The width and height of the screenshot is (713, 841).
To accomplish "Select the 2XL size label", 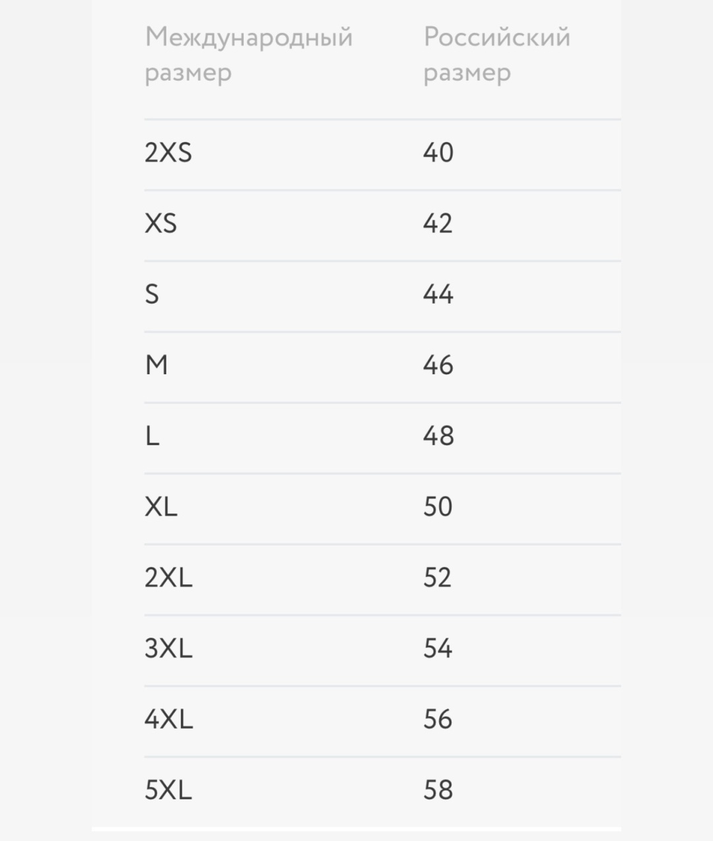I will click(x=168, y=578).
